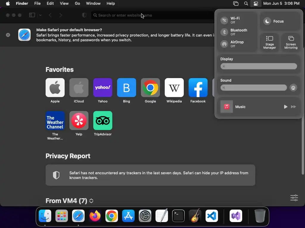Open Finder from the Dock

click(x=45, y=216)
